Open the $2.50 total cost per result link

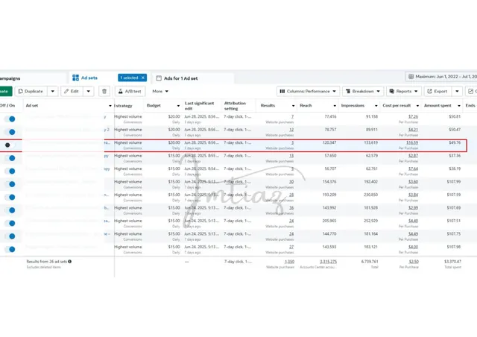click(414, 262)
